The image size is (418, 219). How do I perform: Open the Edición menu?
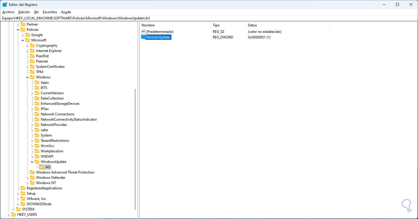[x=24, y=12]
